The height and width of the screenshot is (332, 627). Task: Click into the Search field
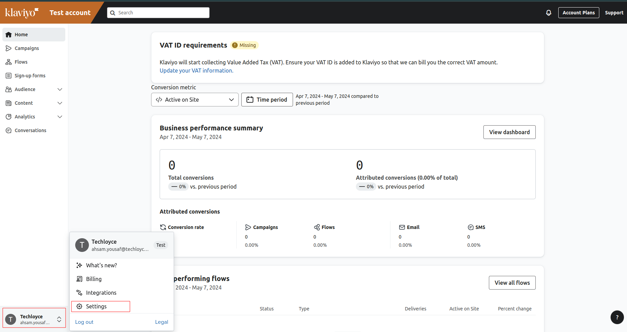coord(158,13)
